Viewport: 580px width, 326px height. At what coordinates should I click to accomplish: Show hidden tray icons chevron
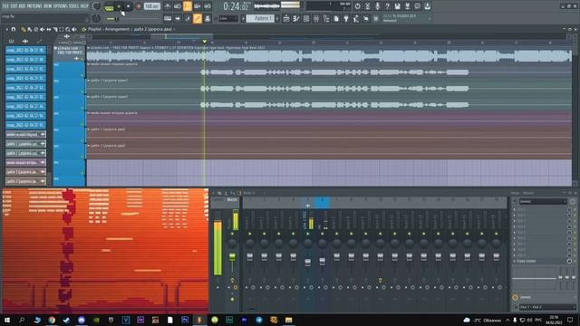tap(507, 320)
